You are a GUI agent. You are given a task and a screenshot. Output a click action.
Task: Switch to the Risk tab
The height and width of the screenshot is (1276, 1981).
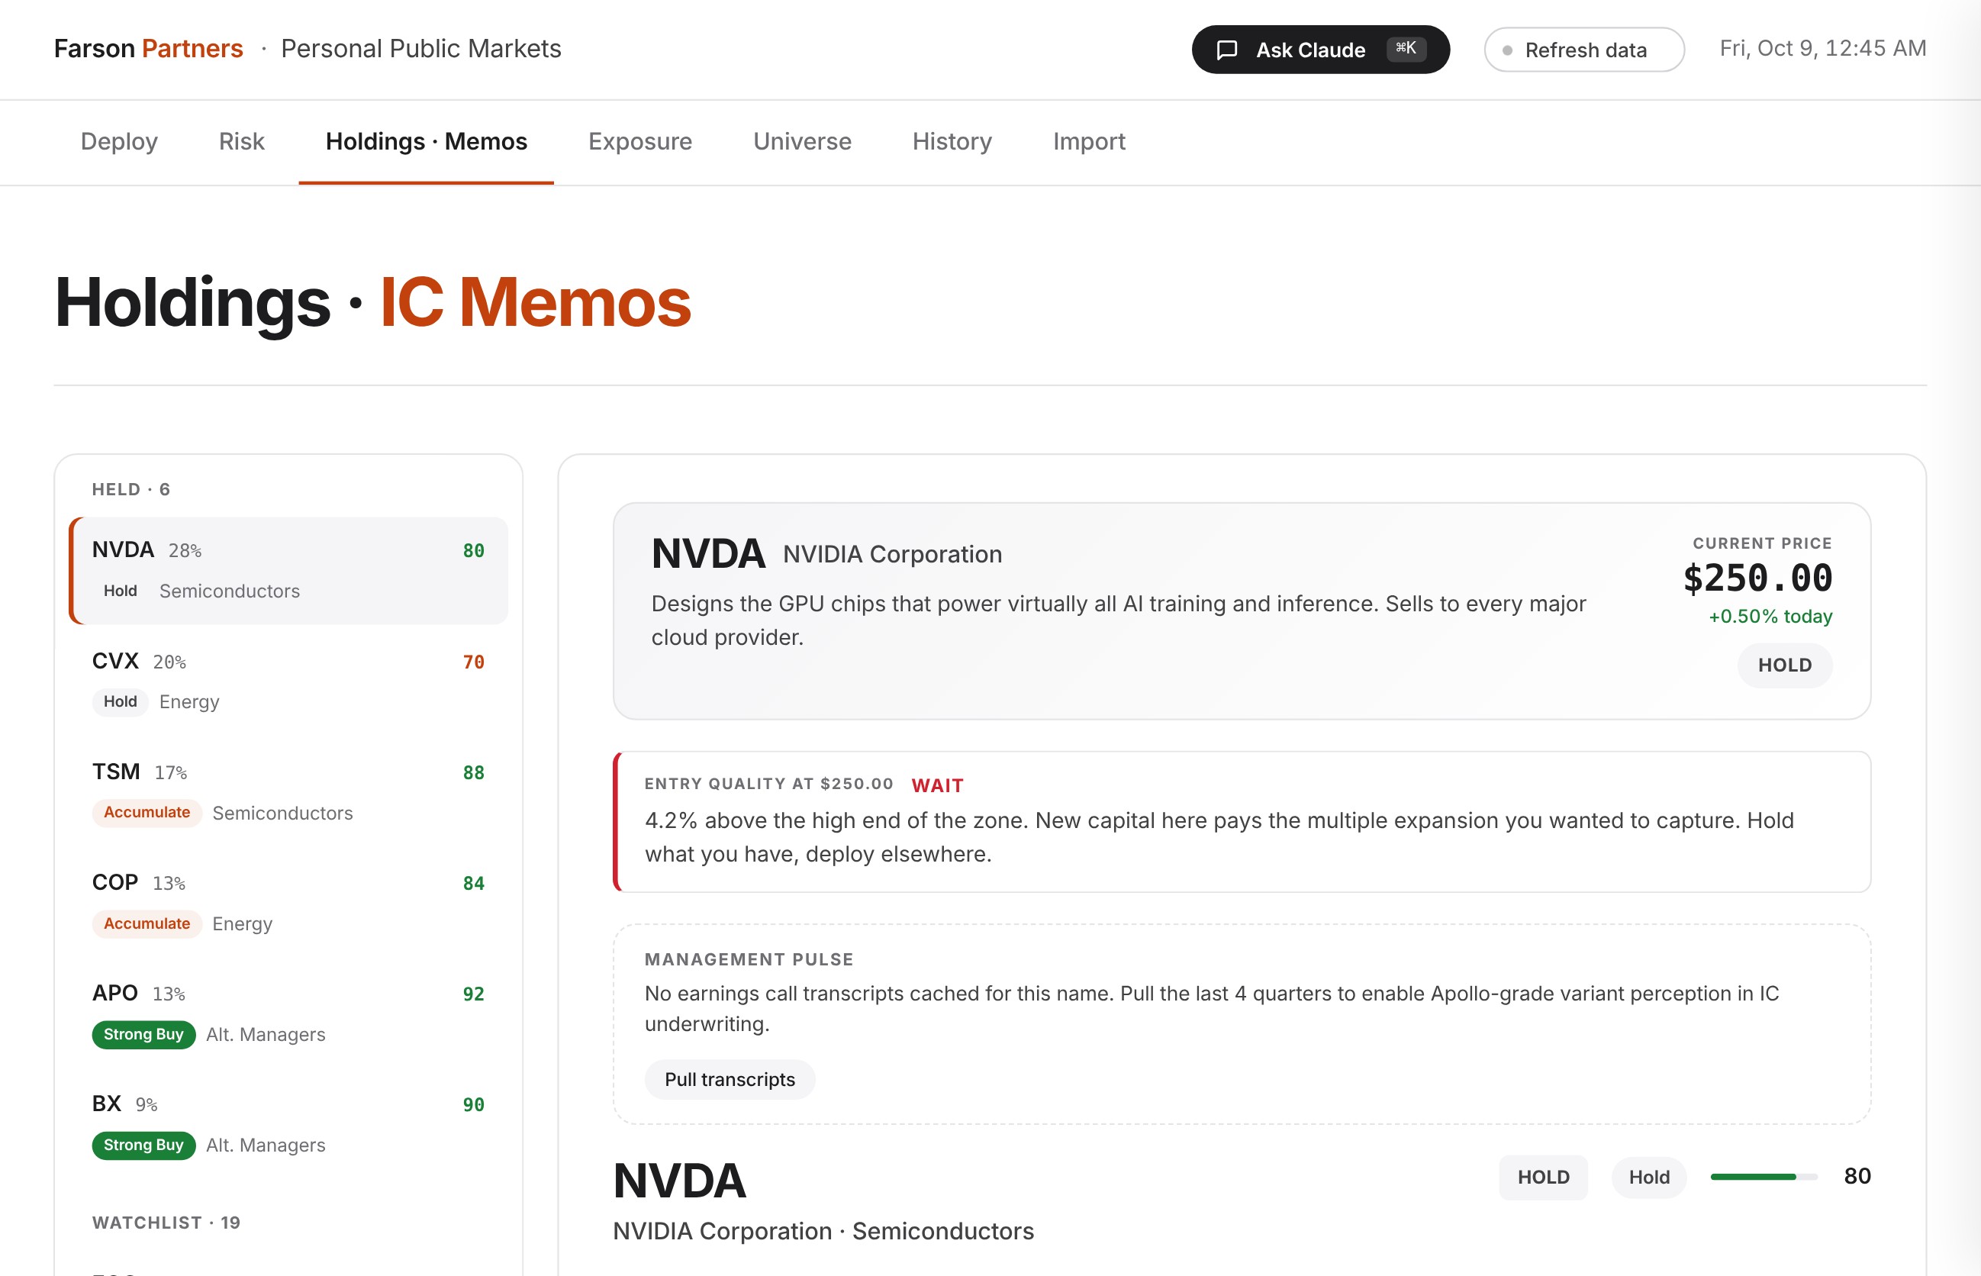pyautogui.click(x=241, y=142)
